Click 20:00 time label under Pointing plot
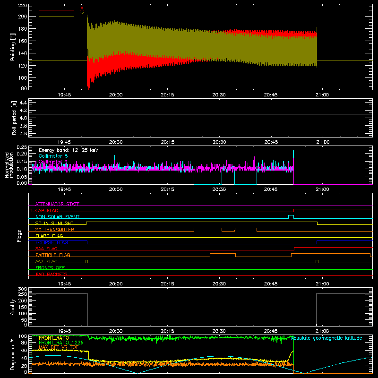 pos(116,95)
